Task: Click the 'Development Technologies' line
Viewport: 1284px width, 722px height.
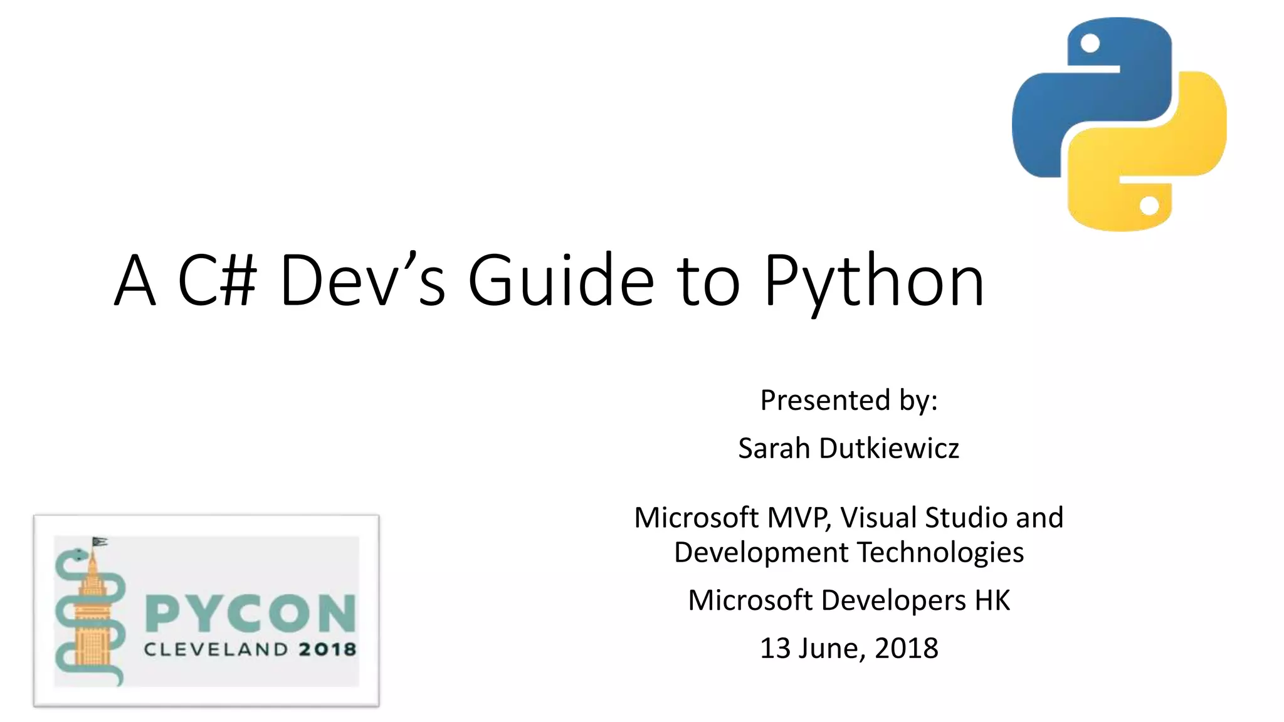Action: point(848,553)
